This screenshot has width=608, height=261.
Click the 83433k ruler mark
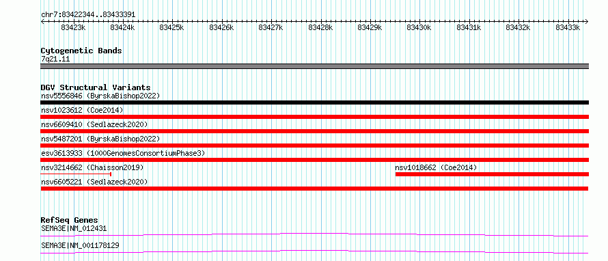click(x=568, y=27)
